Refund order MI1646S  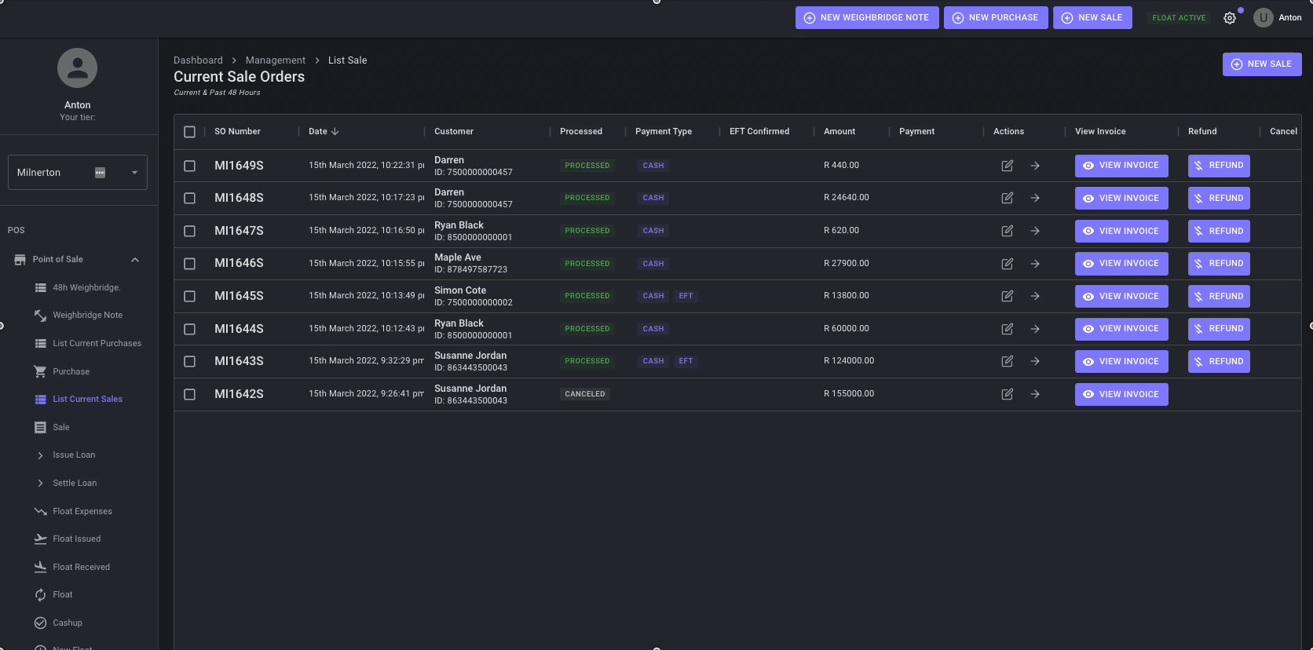1218,264
